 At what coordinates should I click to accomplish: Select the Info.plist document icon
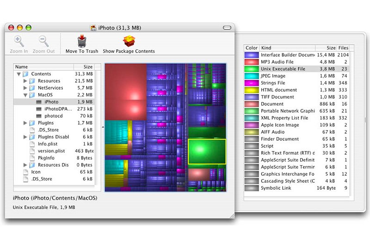coord(32,144)
